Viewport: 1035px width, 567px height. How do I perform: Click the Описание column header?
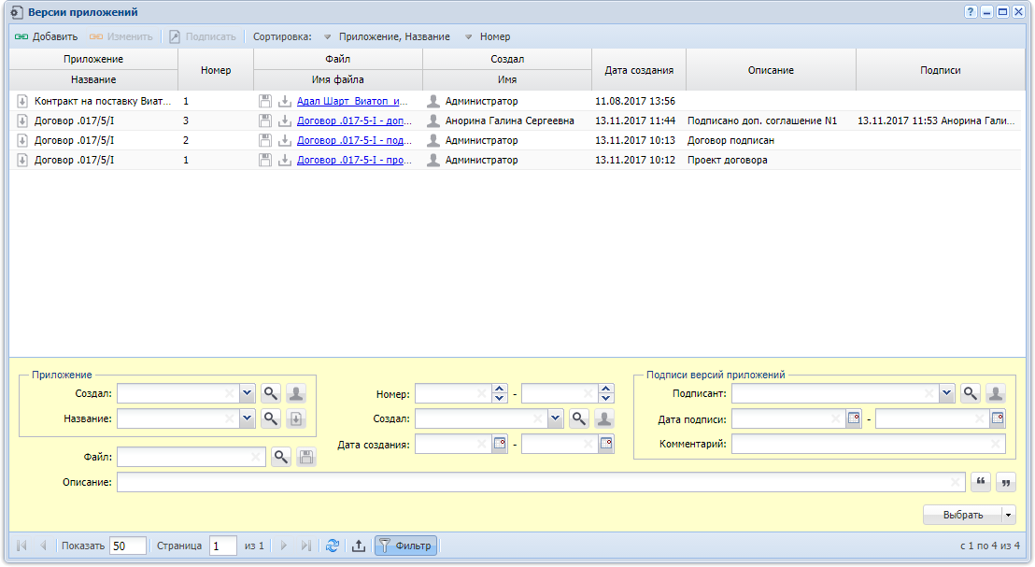pos(771,70)
